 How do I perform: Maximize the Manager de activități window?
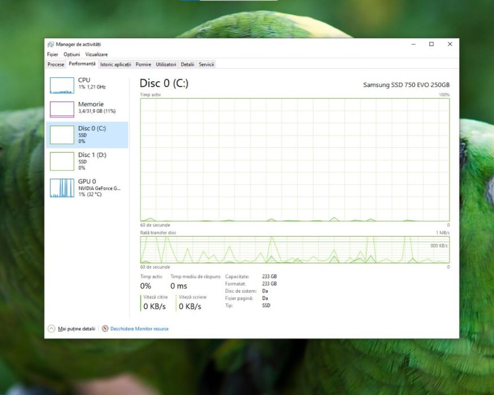click(432, 45)
